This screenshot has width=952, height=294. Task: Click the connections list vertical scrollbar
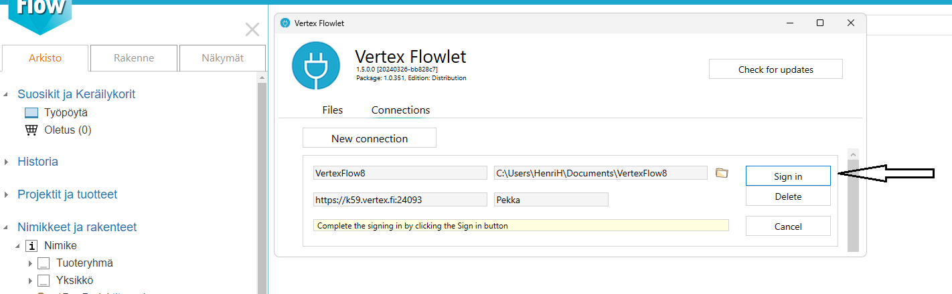852,200
